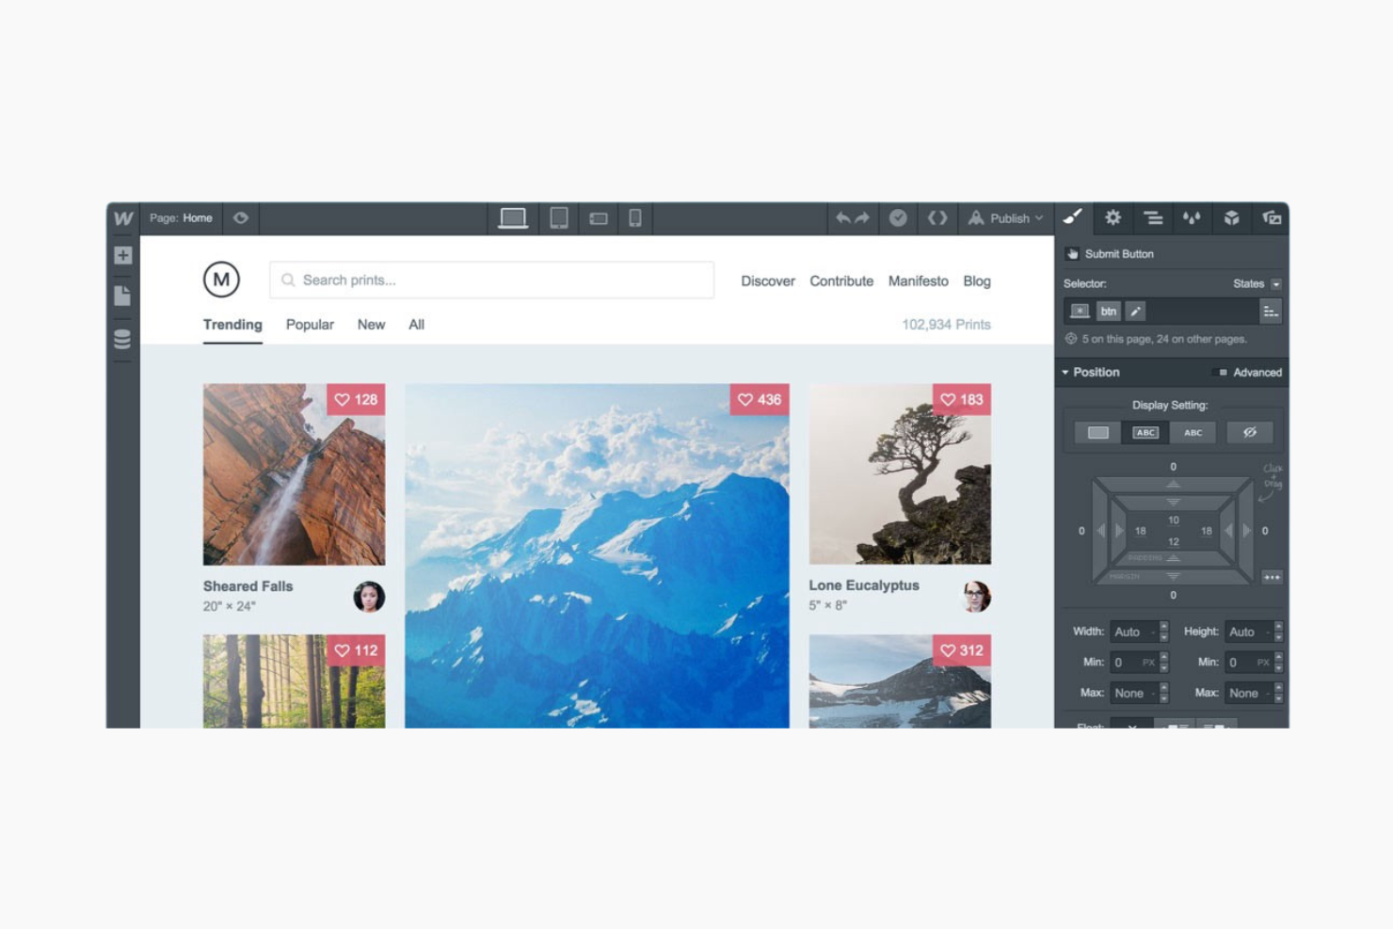Open the Assets panel icon
The image size is (1393, 929).
pyautogui.click(x=1271, y=218)
